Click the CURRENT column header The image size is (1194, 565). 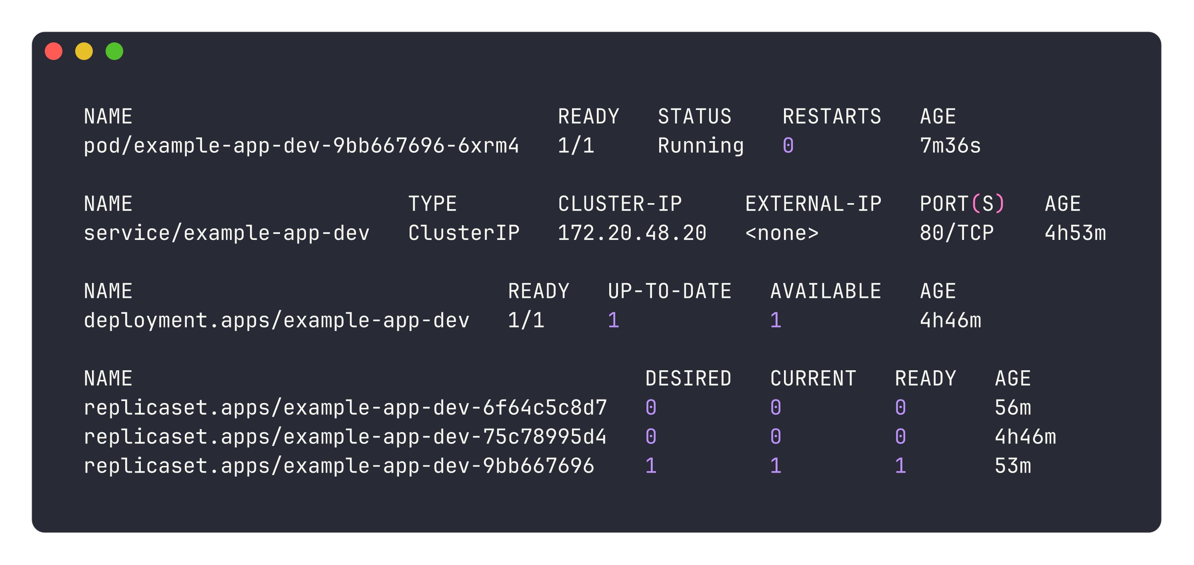(x=813, y=379)
